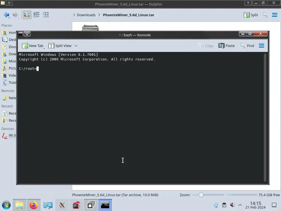Open Videos in Dolphin Places

click(9, 76)
